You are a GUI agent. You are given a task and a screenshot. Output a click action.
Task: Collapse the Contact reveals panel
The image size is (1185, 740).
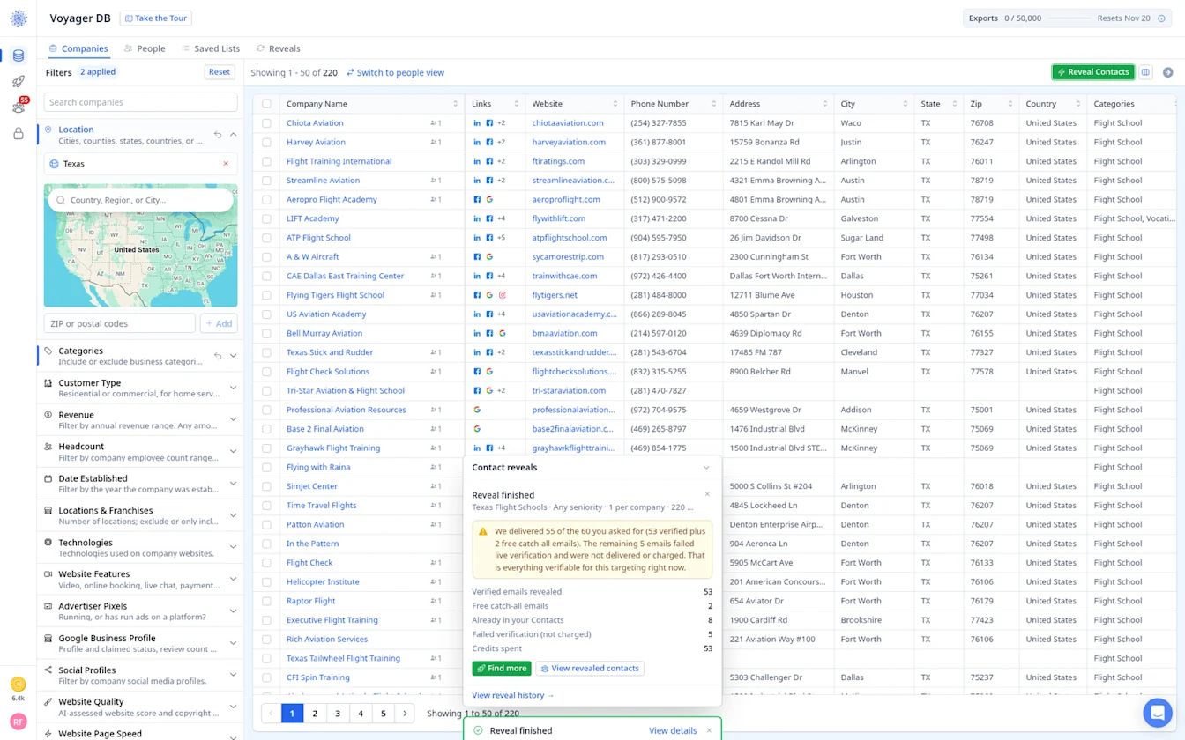(706, 468)
